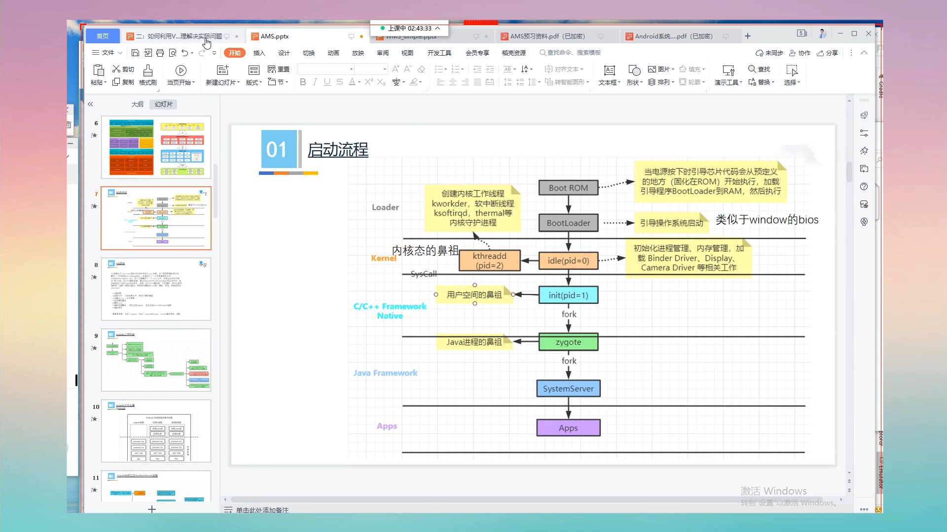Toggle Bold formatting

point(303,82)
